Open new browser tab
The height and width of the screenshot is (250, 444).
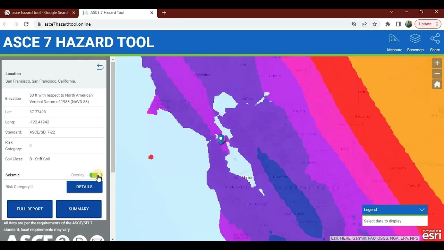click(x=164, y=12)
